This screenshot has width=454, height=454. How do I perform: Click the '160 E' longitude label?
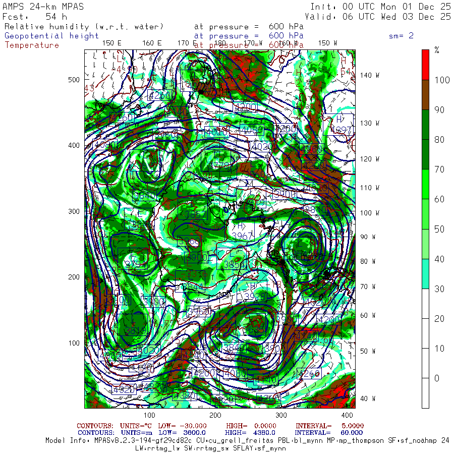pos(152,43)
